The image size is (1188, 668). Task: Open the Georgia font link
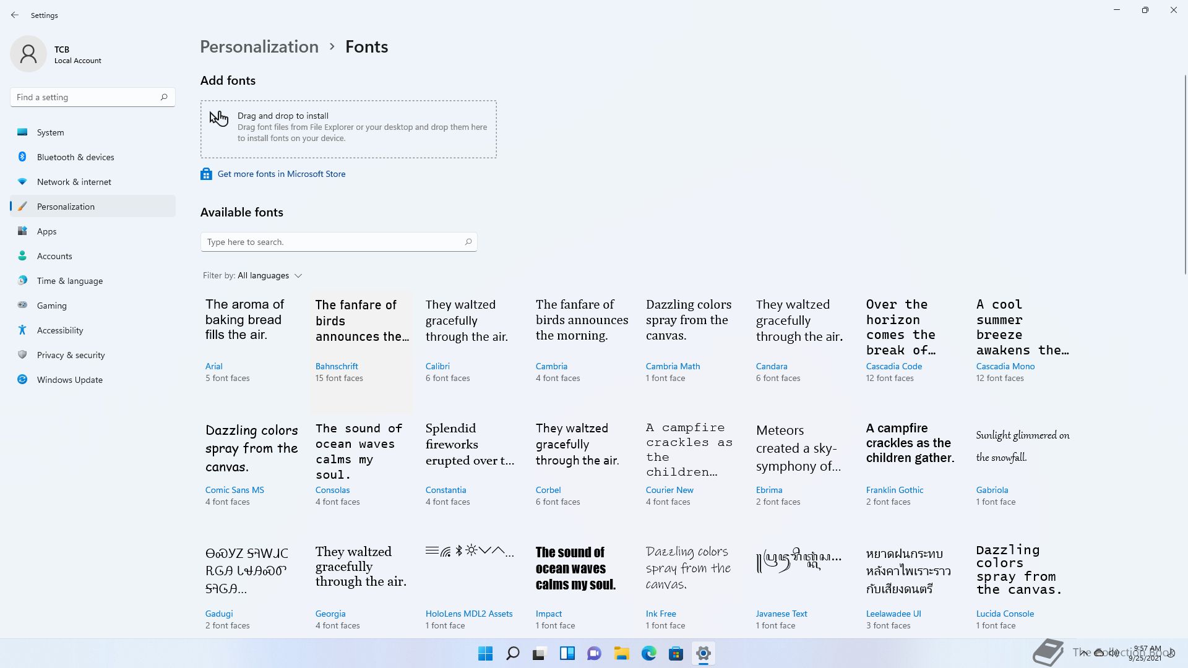coord(330,614)
